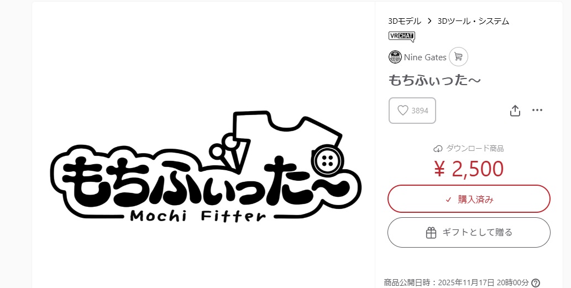
Task: Click the 購入済み purchased button
Action: point(469,199)
